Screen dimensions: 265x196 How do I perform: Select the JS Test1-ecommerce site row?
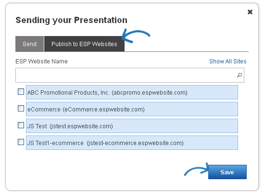(132, 143)
